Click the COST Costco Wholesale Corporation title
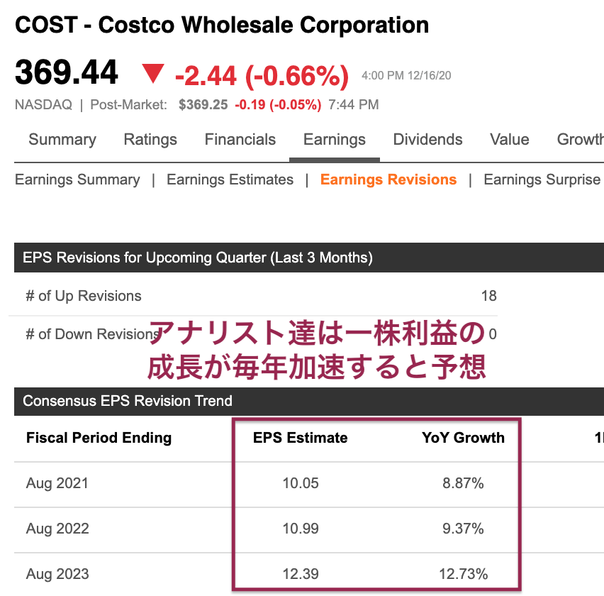This screenshot has width=604, height=596. tap(222, 25)
